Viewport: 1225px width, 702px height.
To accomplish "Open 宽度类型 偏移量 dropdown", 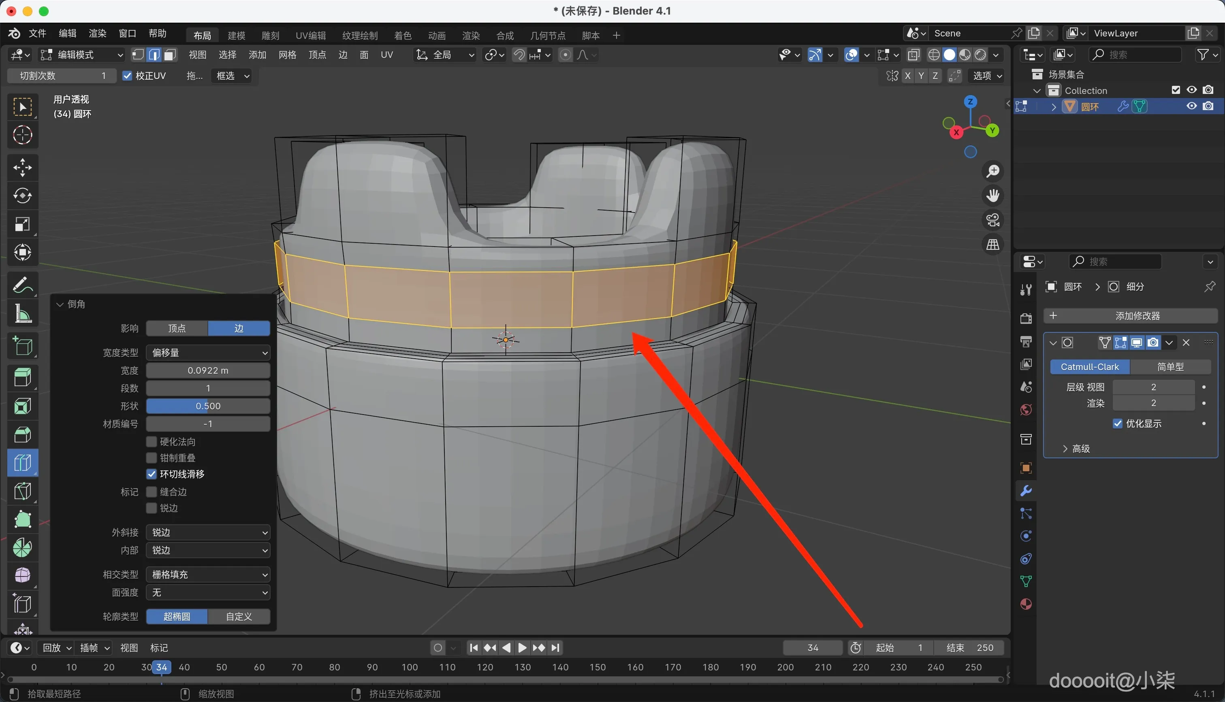I will (208, 353).
